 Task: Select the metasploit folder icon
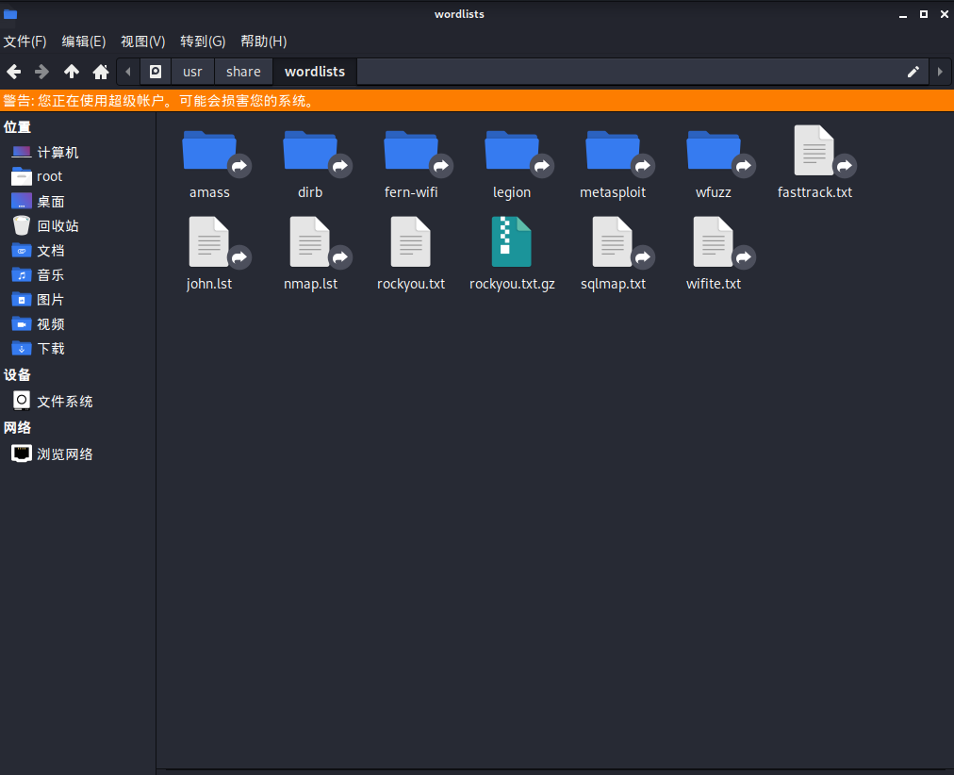pos(614,151)
